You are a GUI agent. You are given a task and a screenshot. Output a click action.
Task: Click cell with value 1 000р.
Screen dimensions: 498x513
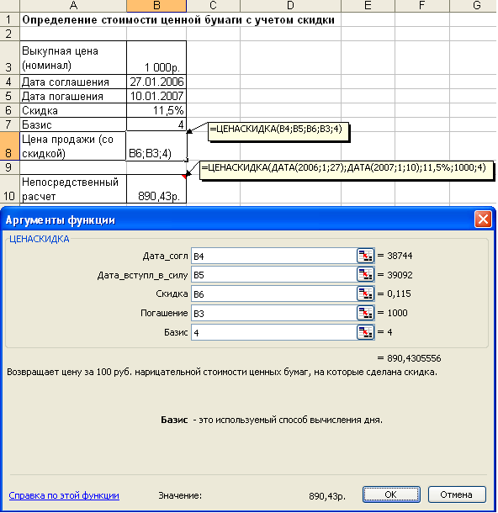click(x=156, y=57)
